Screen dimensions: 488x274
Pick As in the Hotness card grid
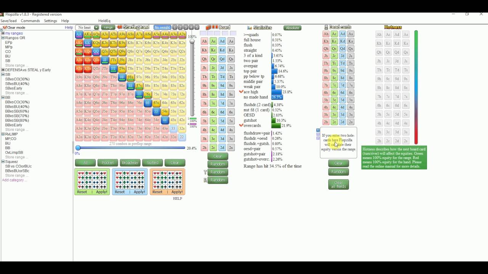(406, 34)
